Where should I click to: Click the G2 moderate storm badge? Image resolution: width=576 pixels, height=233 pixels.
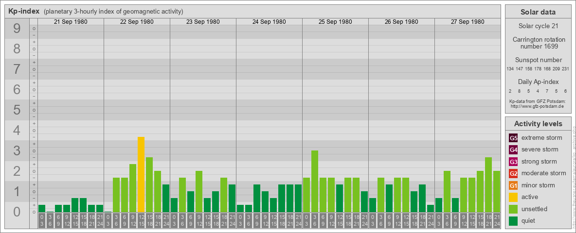514,173
